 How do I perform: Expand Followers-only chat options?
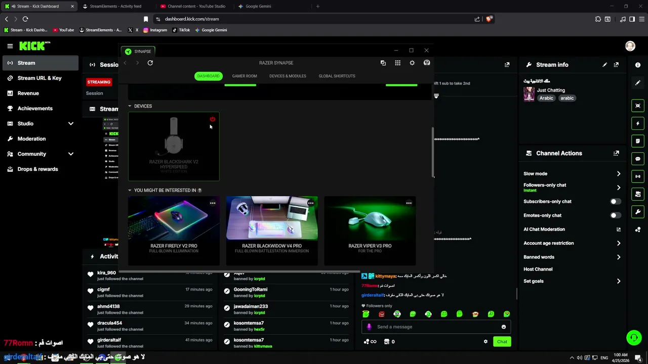619,188
